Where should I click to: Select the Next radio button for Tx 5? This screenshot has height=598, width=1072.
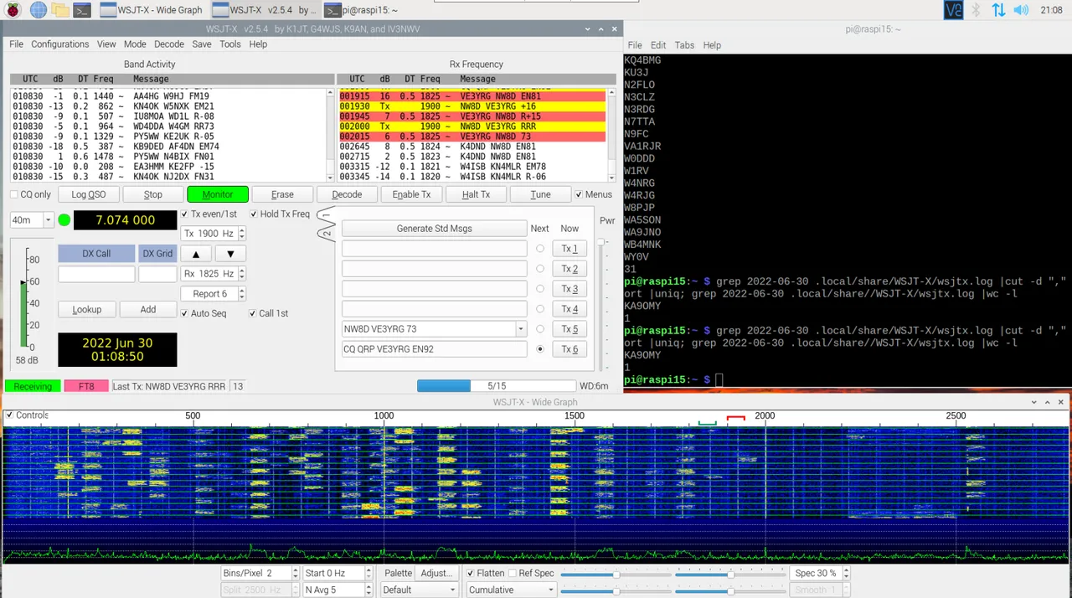540,329
